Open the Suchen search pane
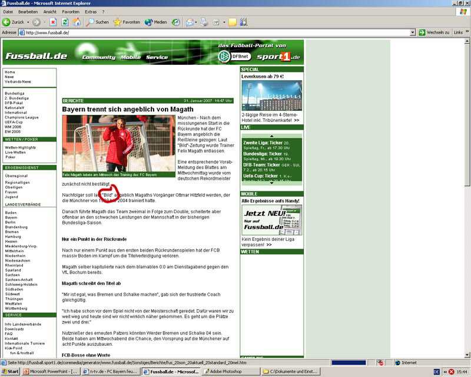The width and height of the screenshot is (471, 377). pyautogui.click(x=97, y=22)
